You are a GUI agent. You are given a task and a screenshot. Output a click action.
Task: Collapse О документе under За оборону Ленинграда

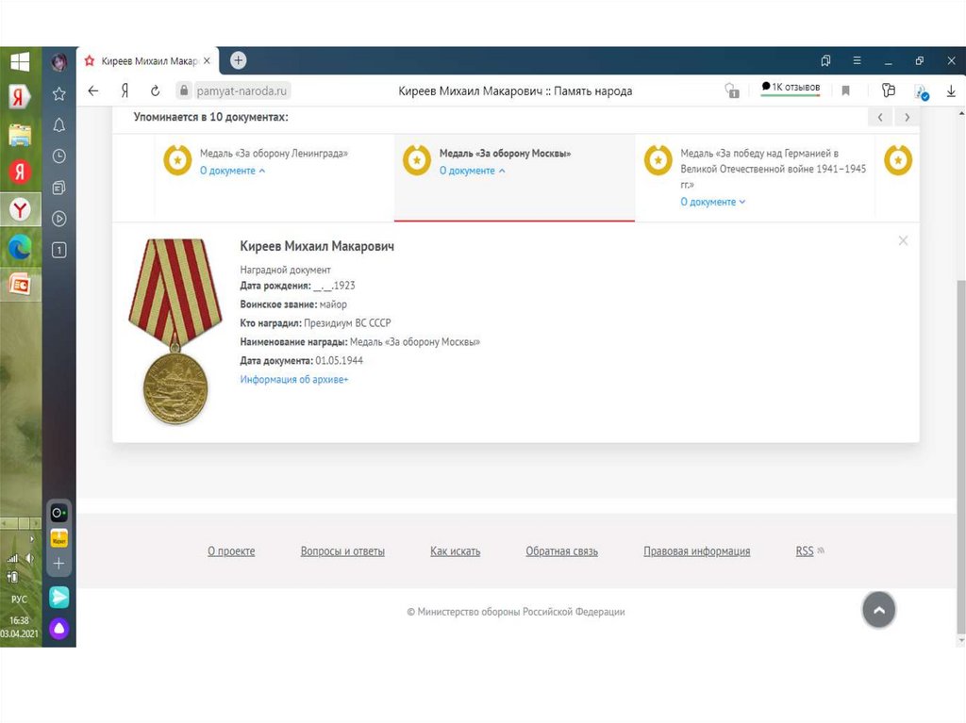232,171
